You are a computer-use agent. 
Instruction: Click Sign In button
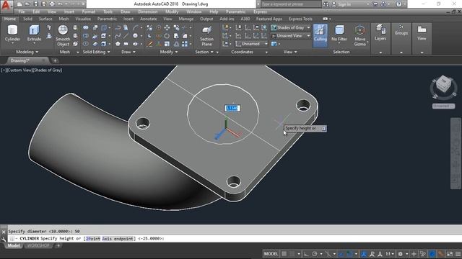[341, 4]
